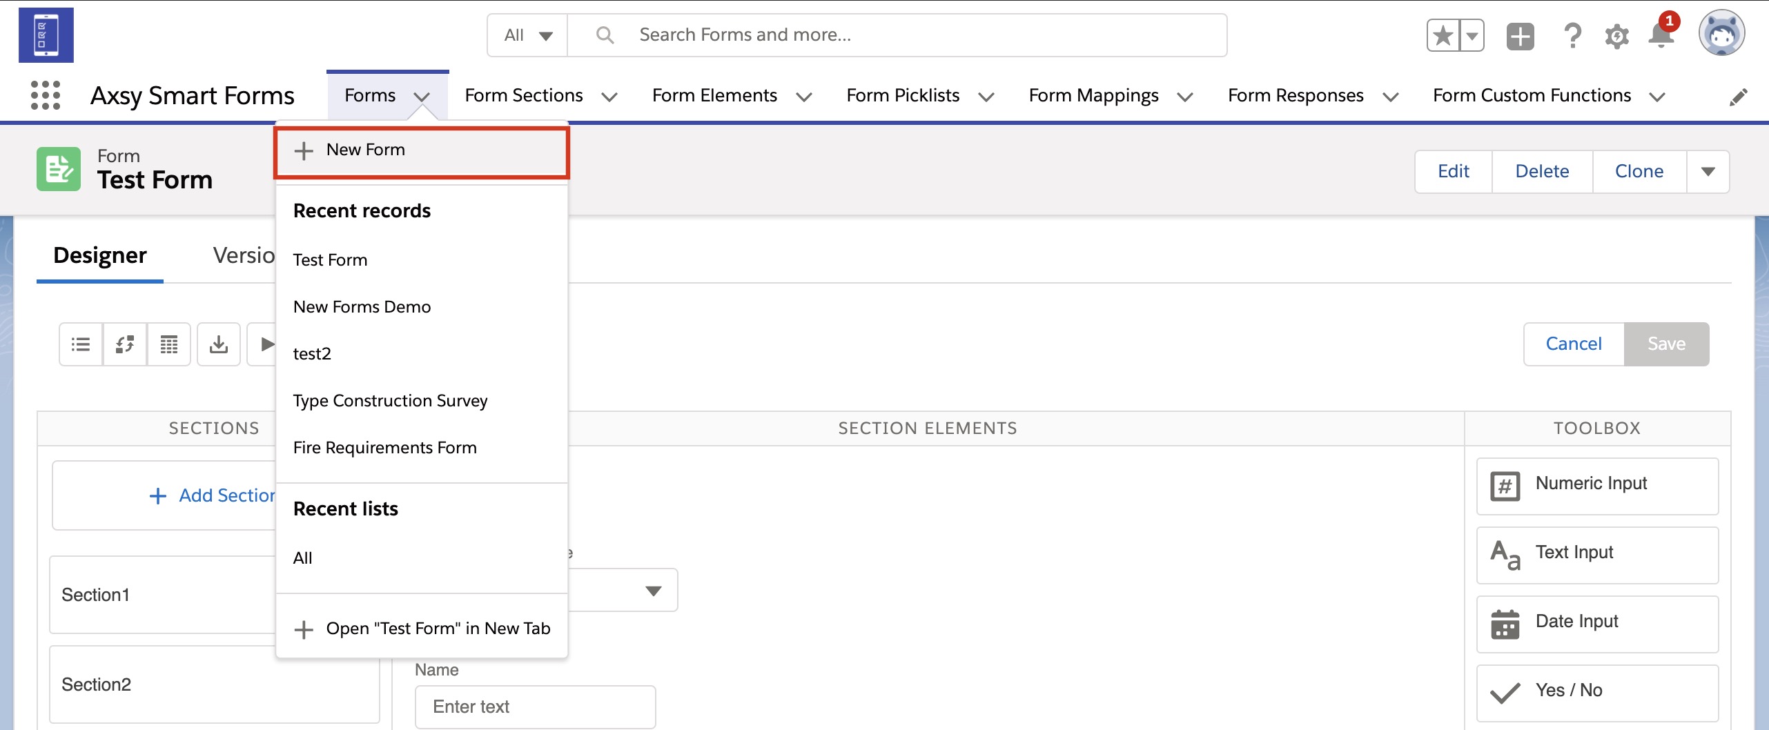Open the Fire Requirements Form record

384,448
